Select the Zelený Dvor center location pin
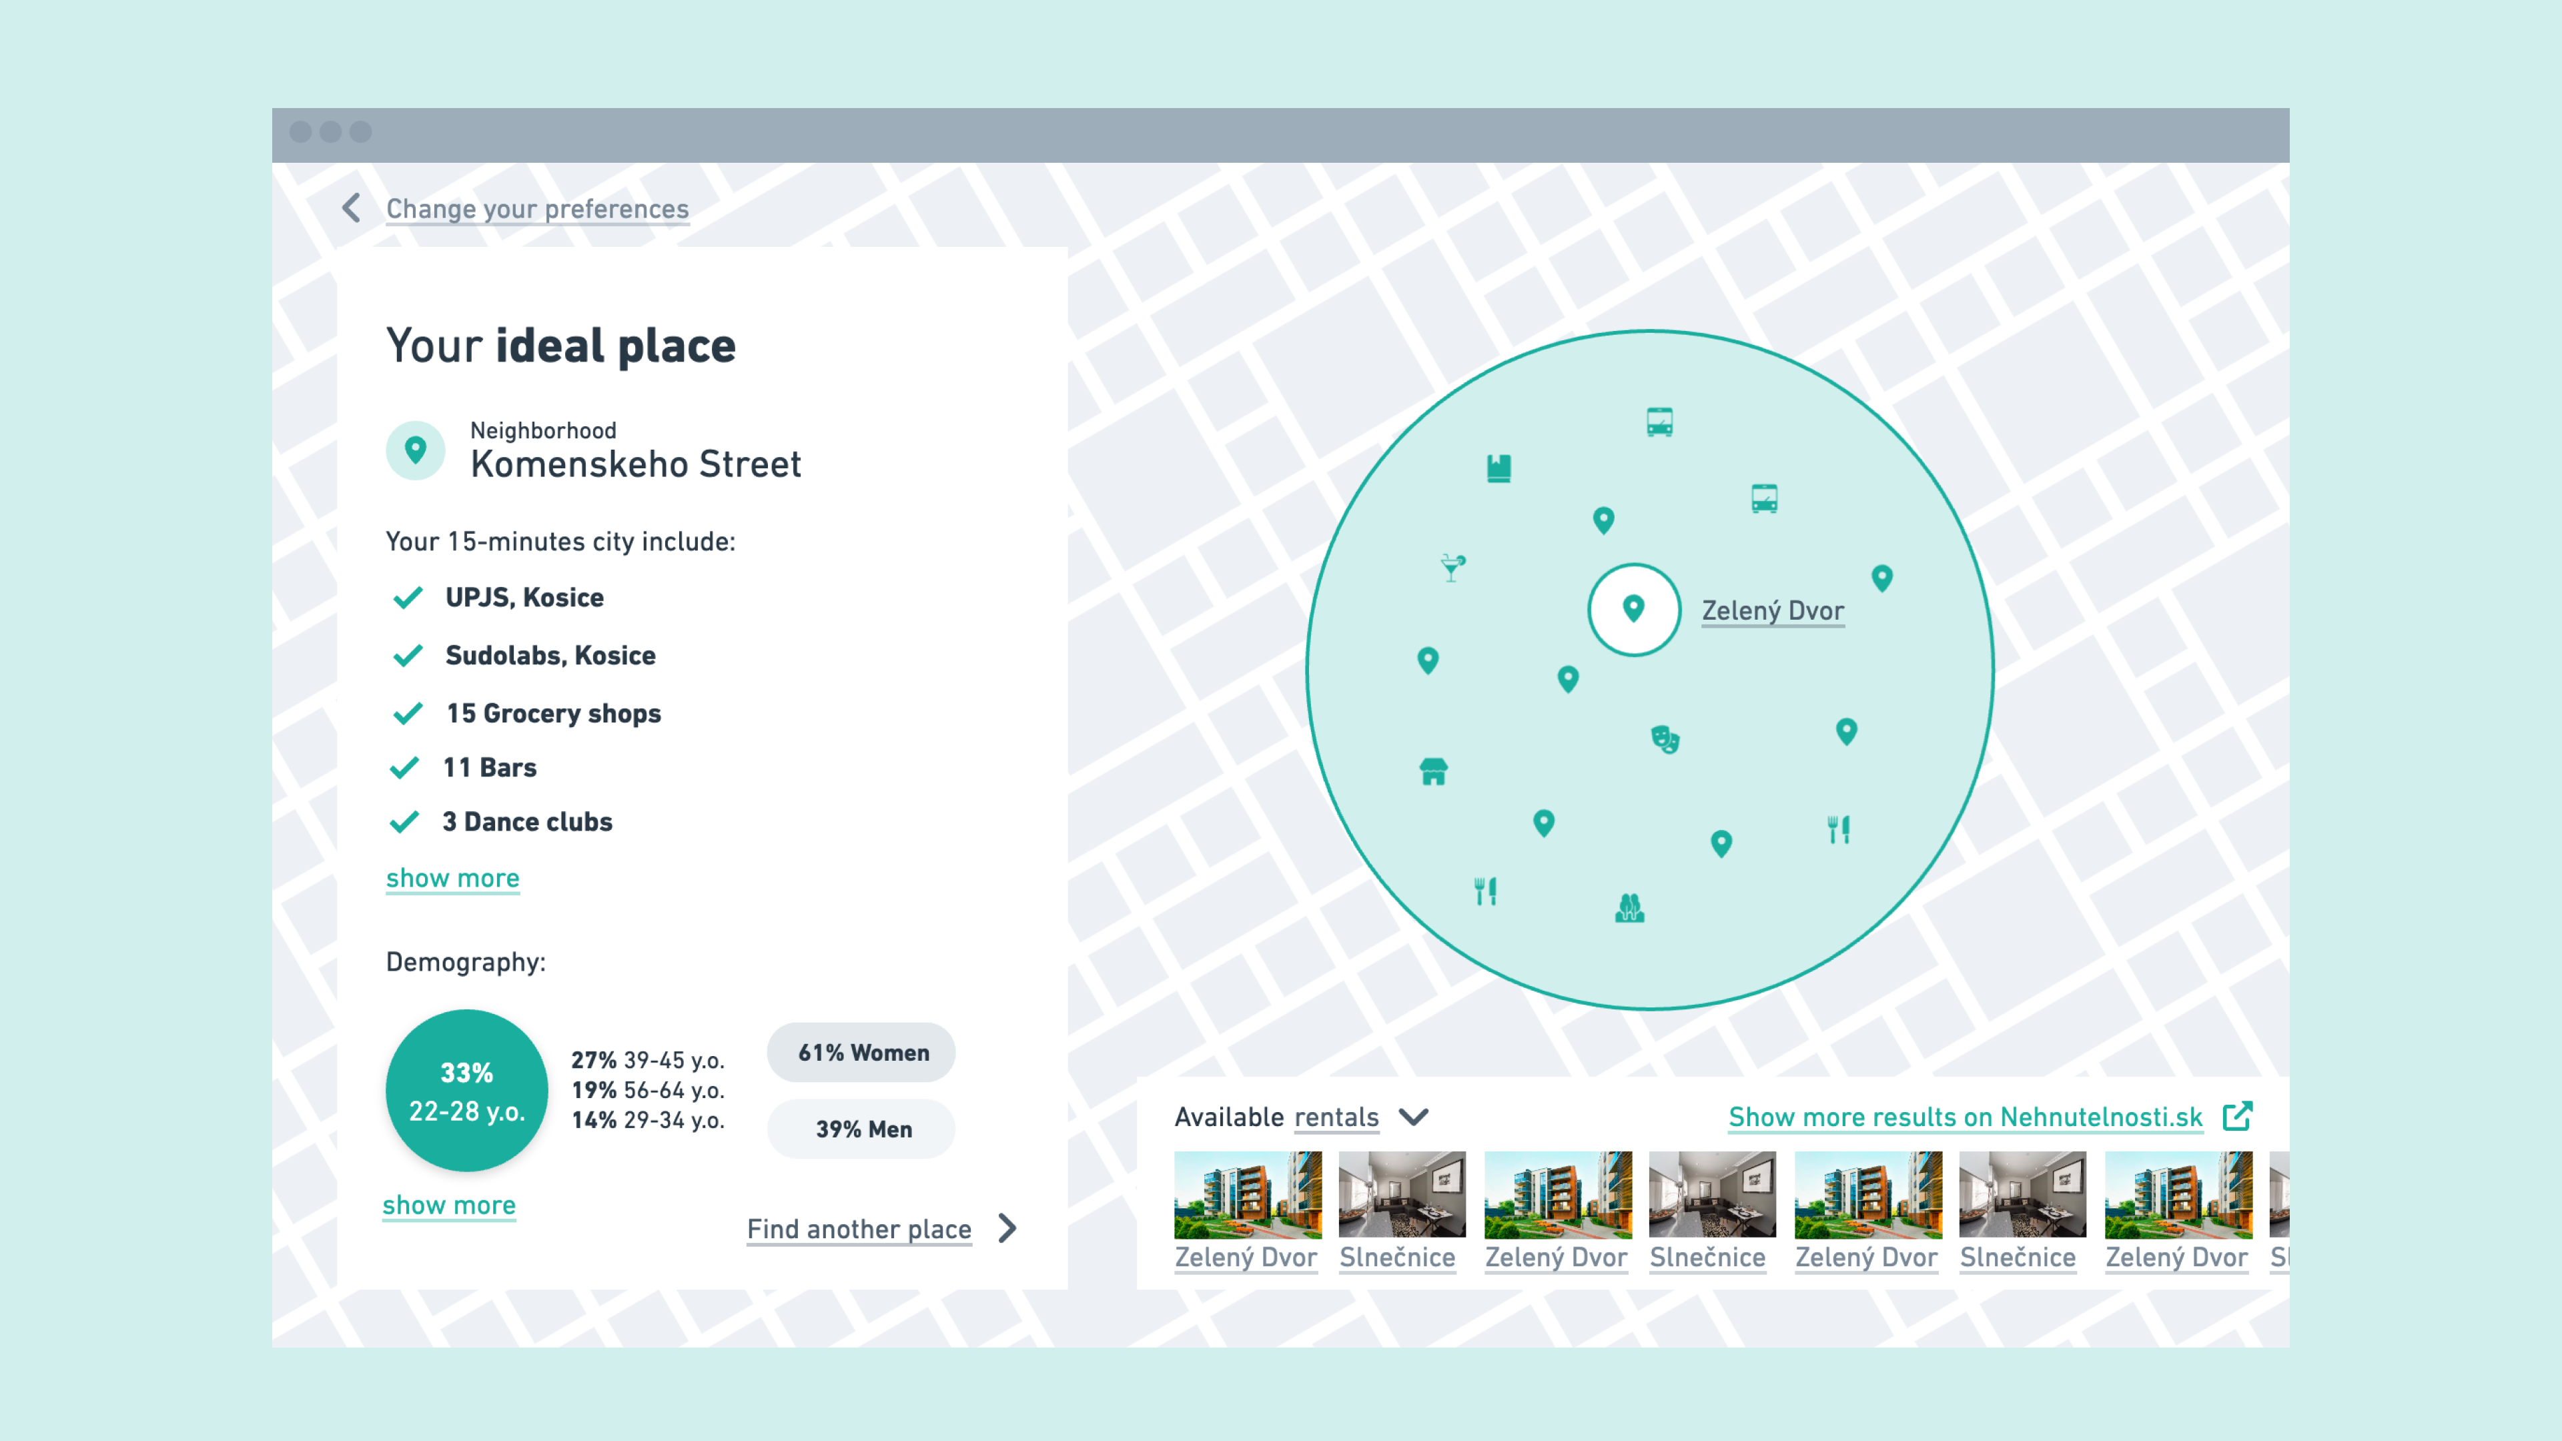This screenshot has width=2562, height=1441. 1633,608
